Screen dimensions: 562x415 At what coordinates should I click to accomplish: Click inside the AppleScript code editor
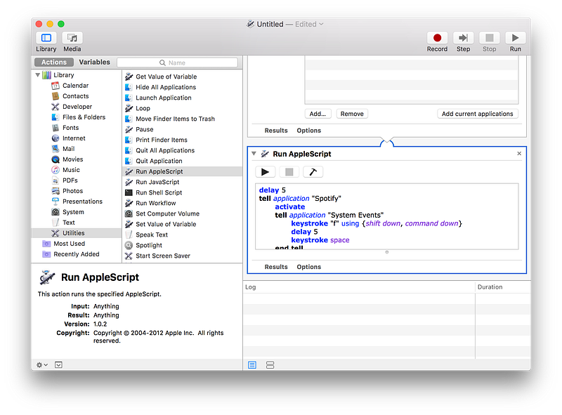(x=387, y=216)
